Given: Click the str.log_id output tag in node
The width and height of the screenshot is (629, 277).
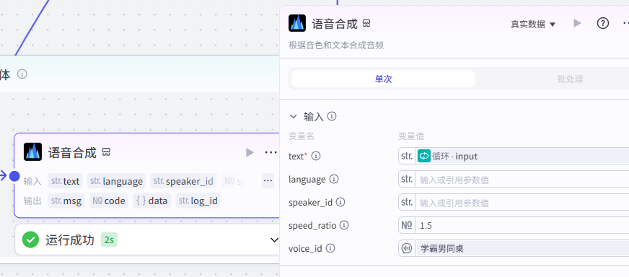Looking at the screenshot, I should 198,201.
